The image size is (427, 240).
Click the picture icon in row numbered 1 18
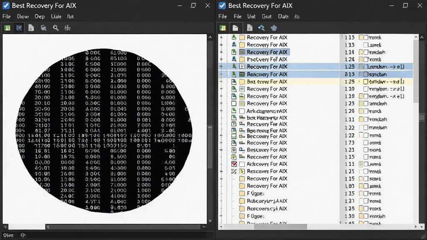[242, 96]
